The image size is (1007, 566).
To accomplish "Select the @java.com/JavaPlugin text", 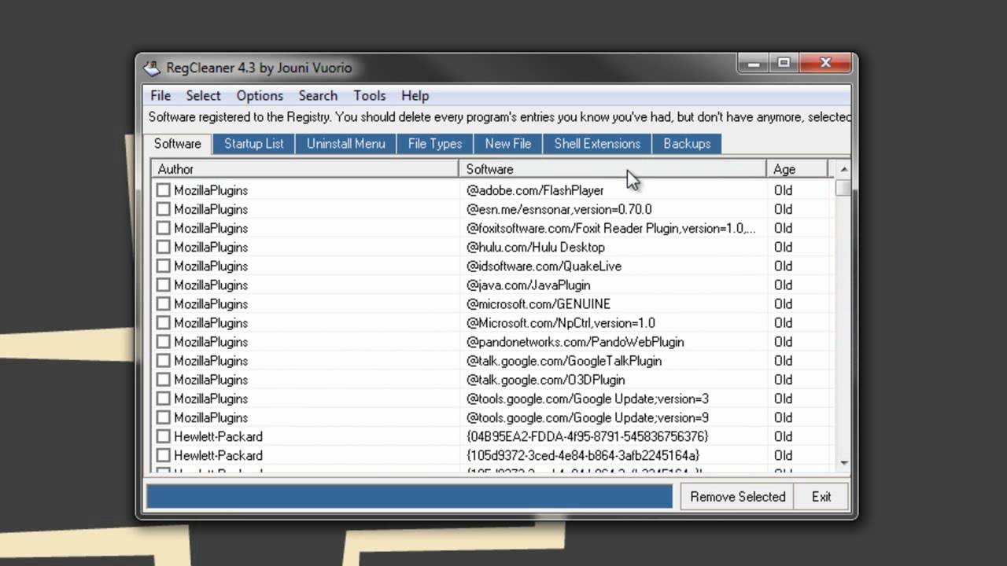I will pos(528,285).
